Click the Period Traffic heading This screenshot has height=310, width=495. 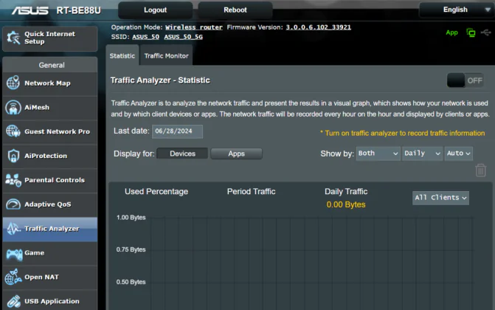tap(252, 191)
